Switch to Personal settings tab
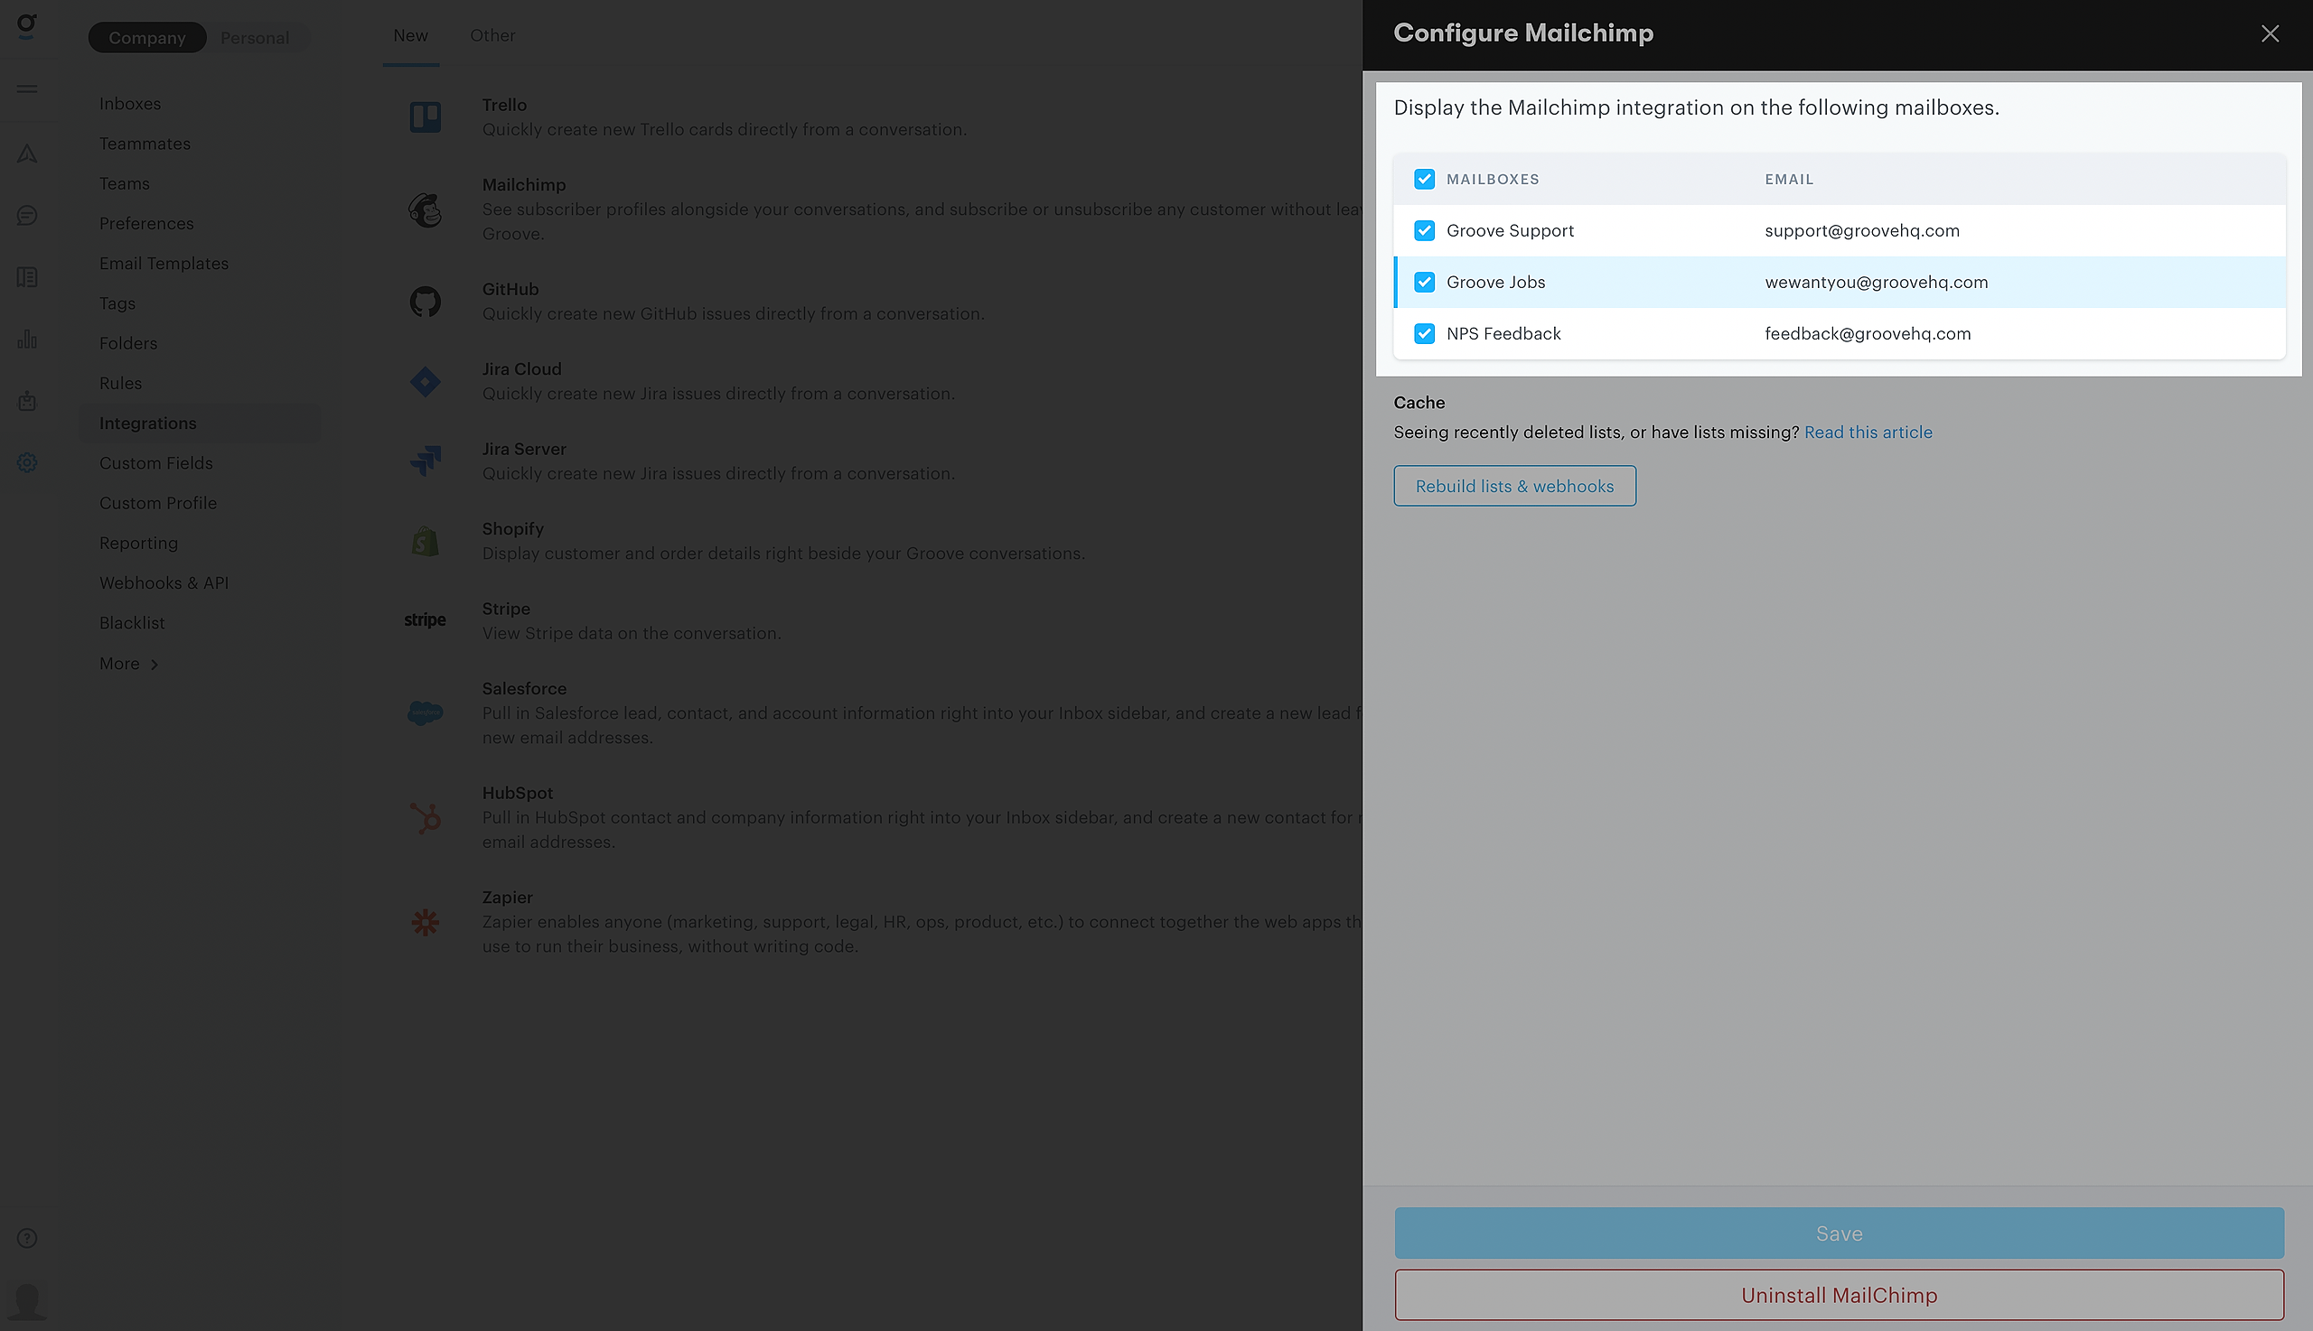This screenshot has height=1331, width=2313. (254, 38)
